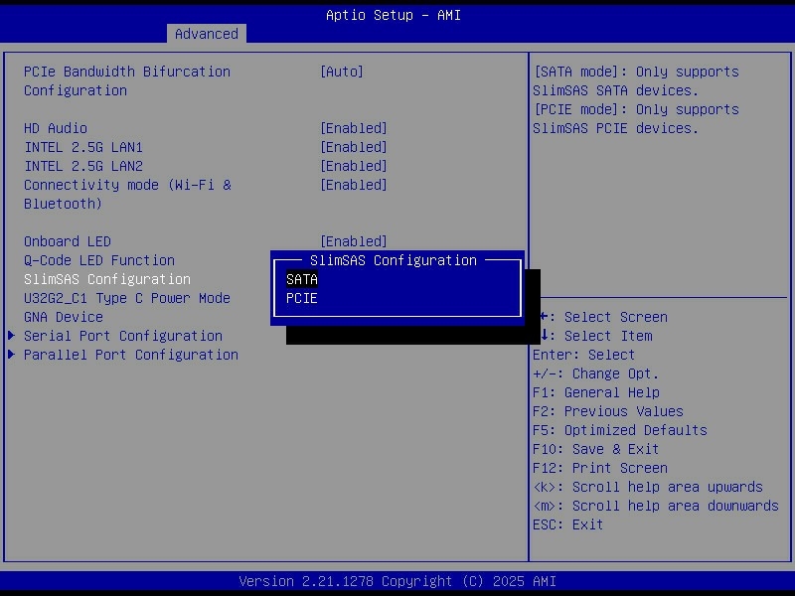Viewport: 795px width, 596px height.
Task: Choose PCIE option in SlimSAS popup
Action: point(302,298)
